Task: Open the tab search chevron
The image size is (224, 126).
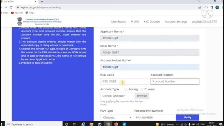Action: point(199,1)
